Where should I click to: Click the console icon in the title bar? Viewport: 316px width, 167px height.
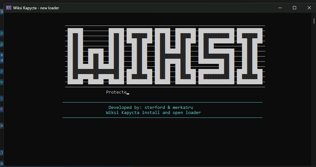(x=9, y=8)
